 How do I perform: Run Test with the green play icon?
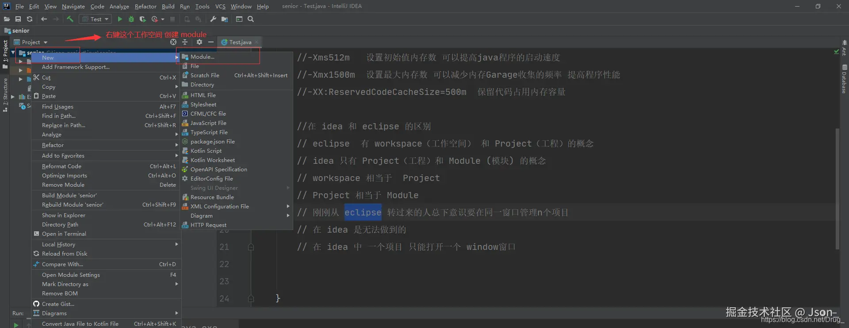tap(120, 19)
